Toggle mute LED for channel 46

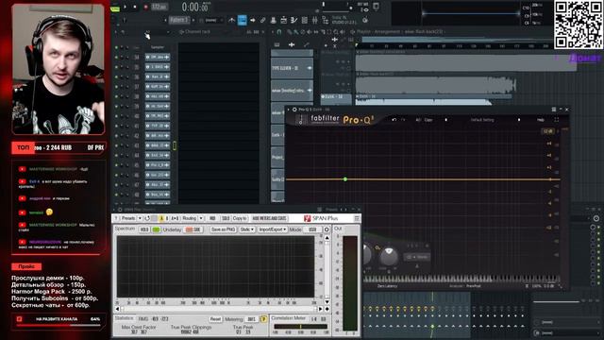(116, 175)
